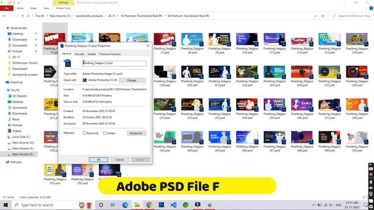Image resolution: width=374 pixels, height=210 pixels.
Task: Open the Details tab in Properties dialog
Action: (x=92, y=54)
